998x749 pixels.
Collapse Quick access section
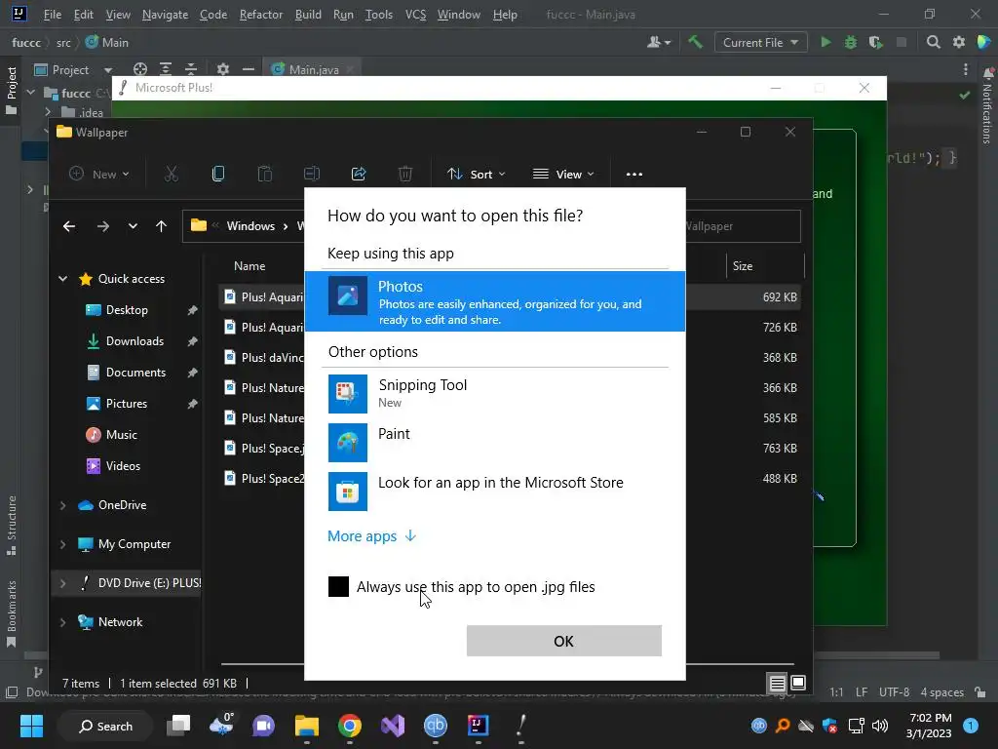coord(63,278)
